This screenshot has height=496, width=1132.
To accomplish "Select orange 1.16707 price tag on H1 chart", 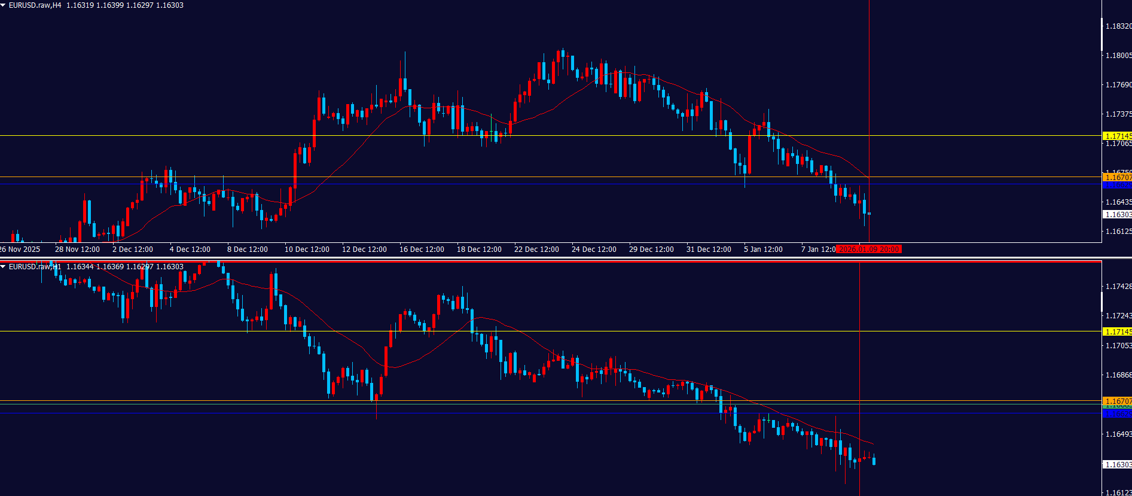I will coord(1117,401).
